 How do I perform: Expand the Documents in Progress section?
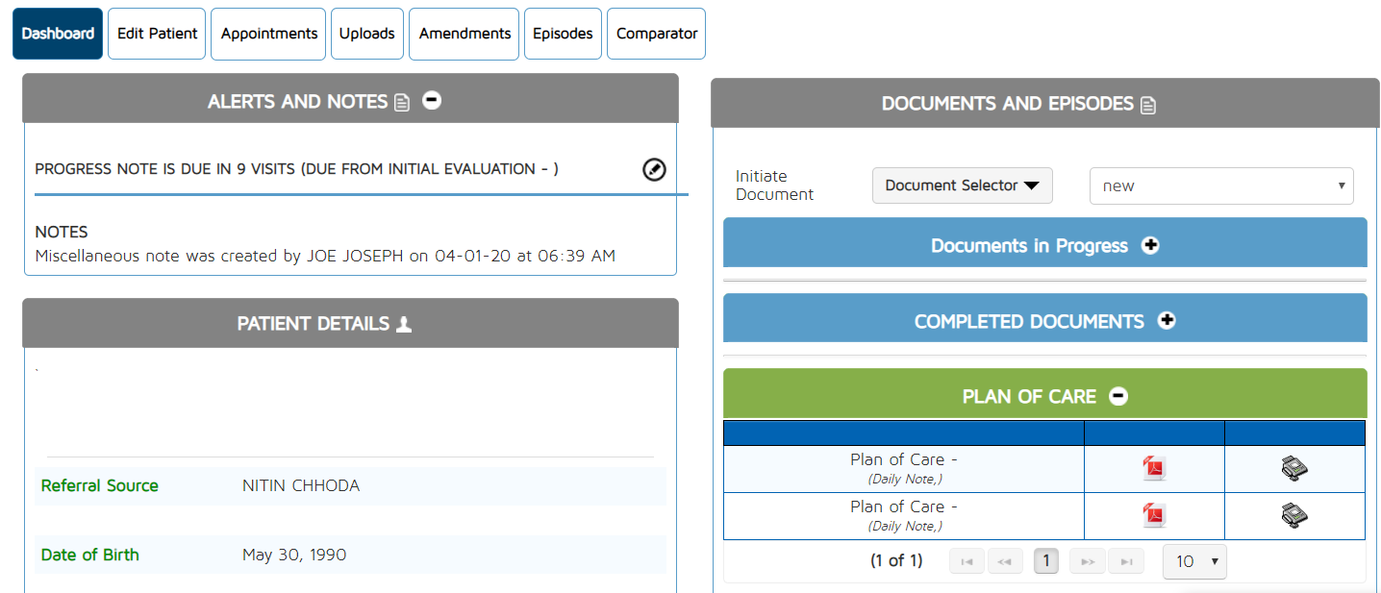pos(1150,245)
